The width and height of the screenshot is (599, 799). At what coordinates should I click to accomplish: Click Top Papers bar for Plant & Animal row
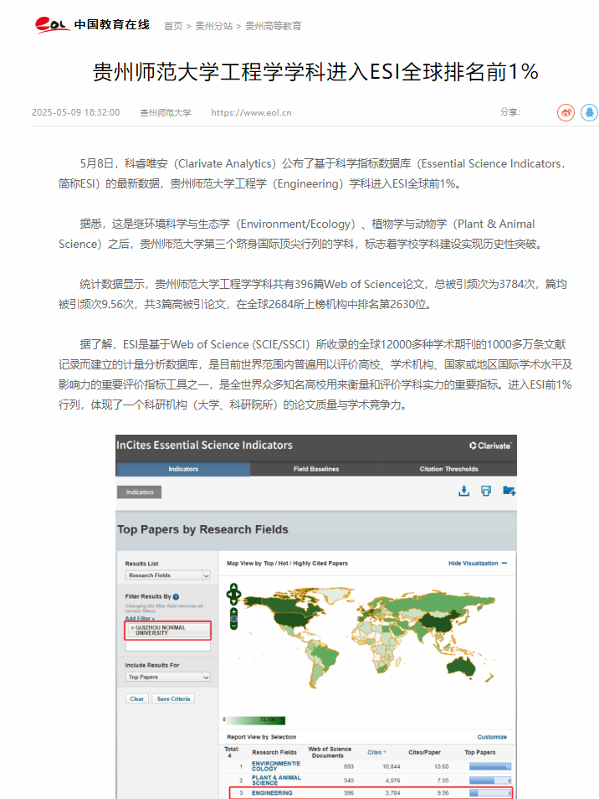click(x=490, y=780)
